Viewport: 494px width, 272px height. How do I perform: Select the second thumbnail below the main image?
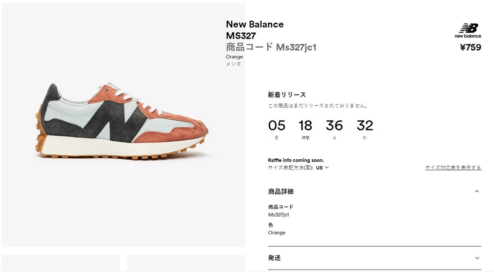(x=186, y=263)
